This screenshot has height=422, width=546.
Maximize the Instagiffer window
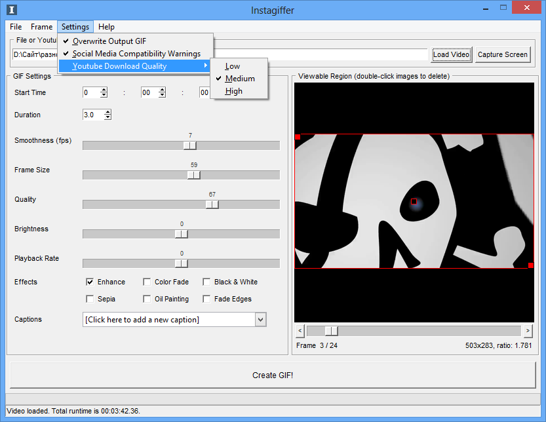coord(503,8)
